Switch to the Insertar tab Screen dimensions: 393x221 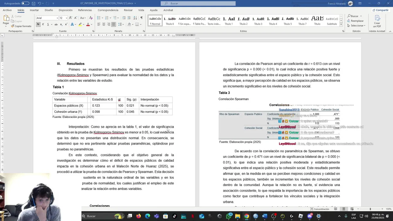click(x=34, y=10)
